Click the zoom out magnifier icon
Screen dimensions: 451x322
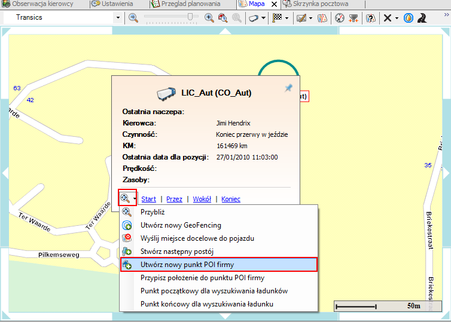point(133,18)
